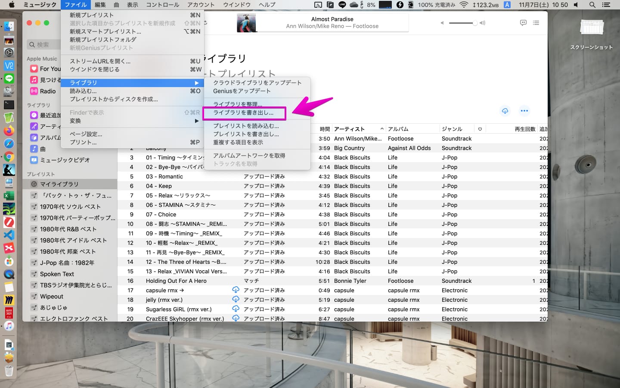Click the Big Country artist cell
620x388 pixels.
(349, 148)
